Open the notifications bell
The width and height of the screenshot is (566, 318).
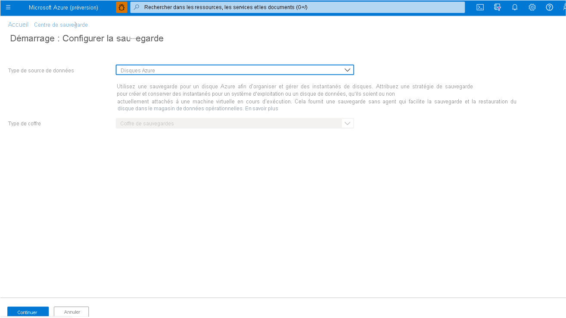(x=515, y=7)
